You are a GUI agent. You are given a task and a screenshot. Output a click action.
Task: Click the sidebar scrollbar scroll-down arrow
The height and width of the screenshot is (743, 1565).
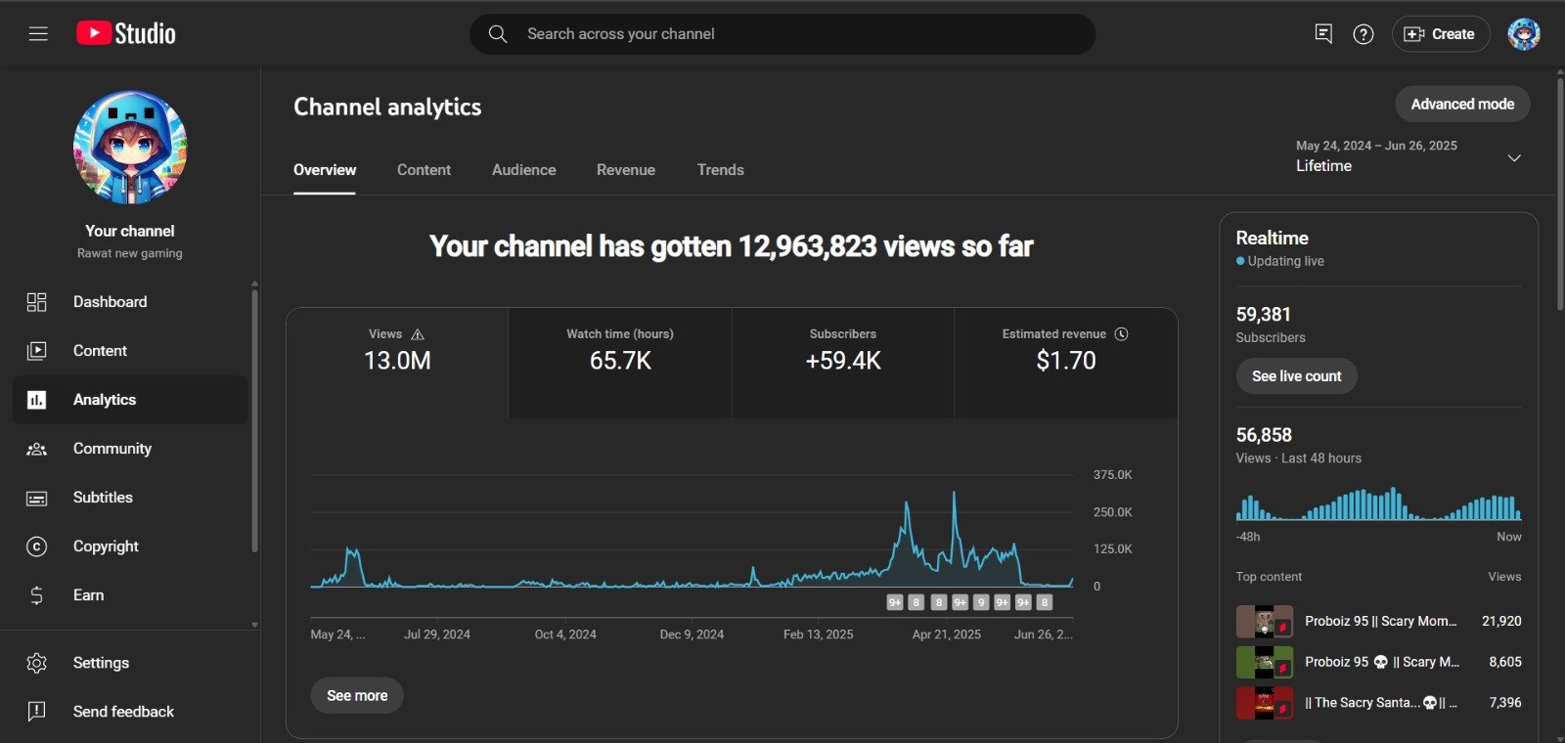[254, 625]
